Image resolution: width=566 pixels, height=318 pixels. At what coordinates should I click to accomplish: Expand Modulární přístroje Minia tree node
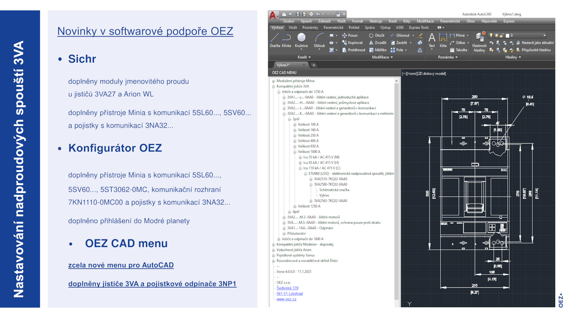click(x=273, y=81)
